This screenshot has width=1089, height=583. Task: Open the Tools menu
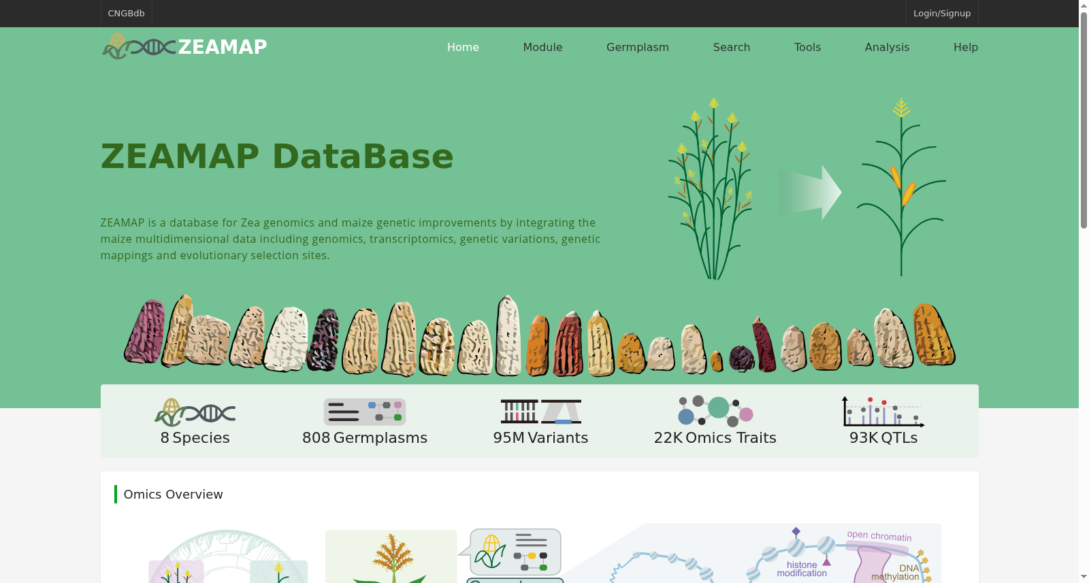(807, 47)
